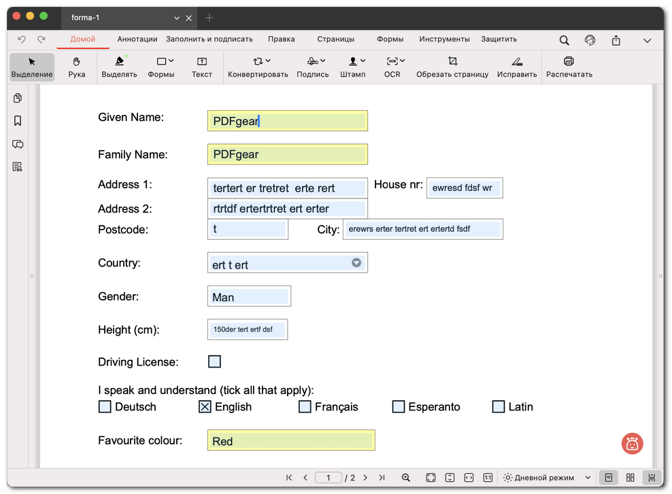Switch to the Аннотации tab
This screenshot has height=494, width=672.
pos(137,39)
